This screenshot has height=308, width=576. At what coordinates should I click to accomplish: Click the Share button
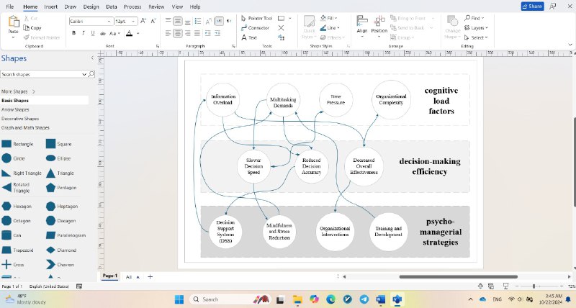click(x=532, y=6)
